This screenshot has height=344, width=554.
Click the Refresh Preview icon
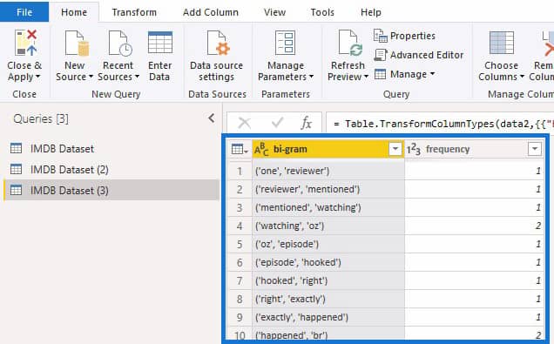(350, 43)
